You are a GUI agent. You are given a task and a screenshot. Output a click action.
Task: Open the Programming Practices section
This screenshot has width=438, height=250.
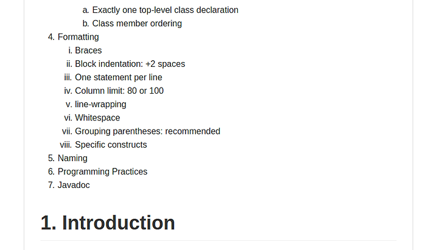(x=103, y=172)
